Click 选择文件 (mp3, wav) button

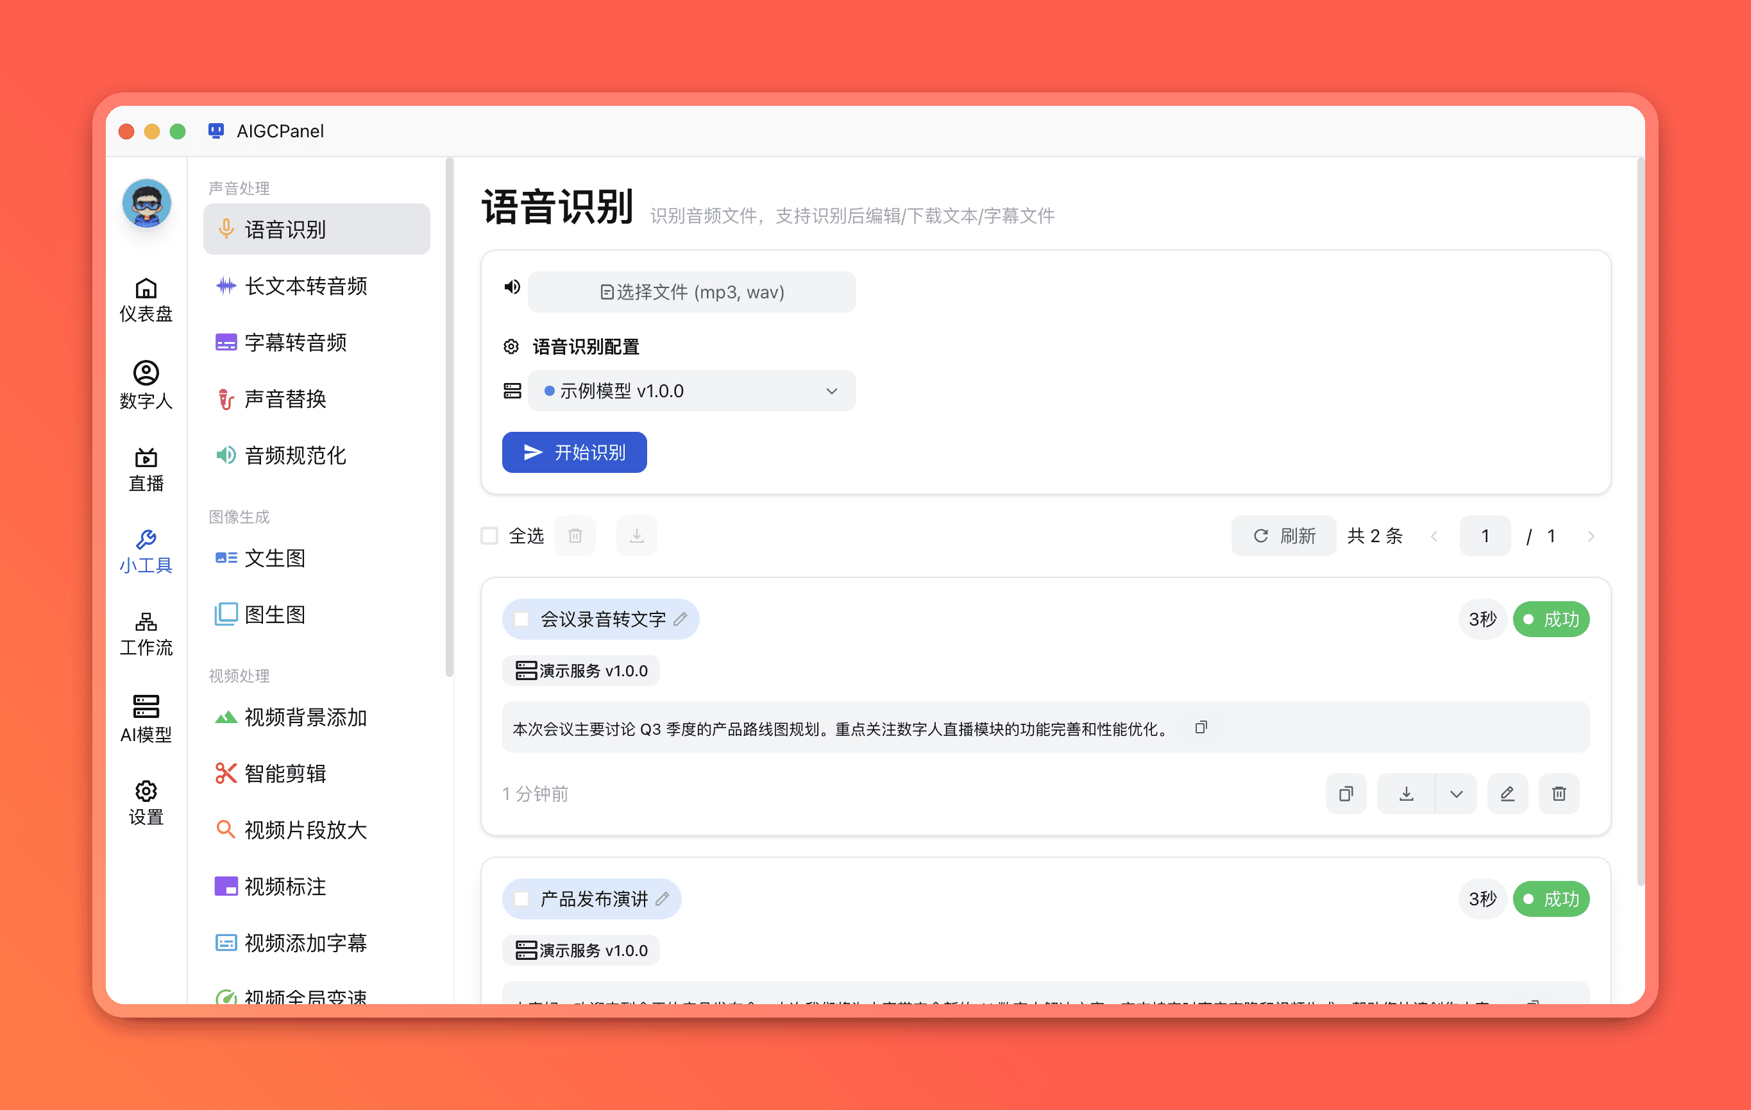point(691,292)
